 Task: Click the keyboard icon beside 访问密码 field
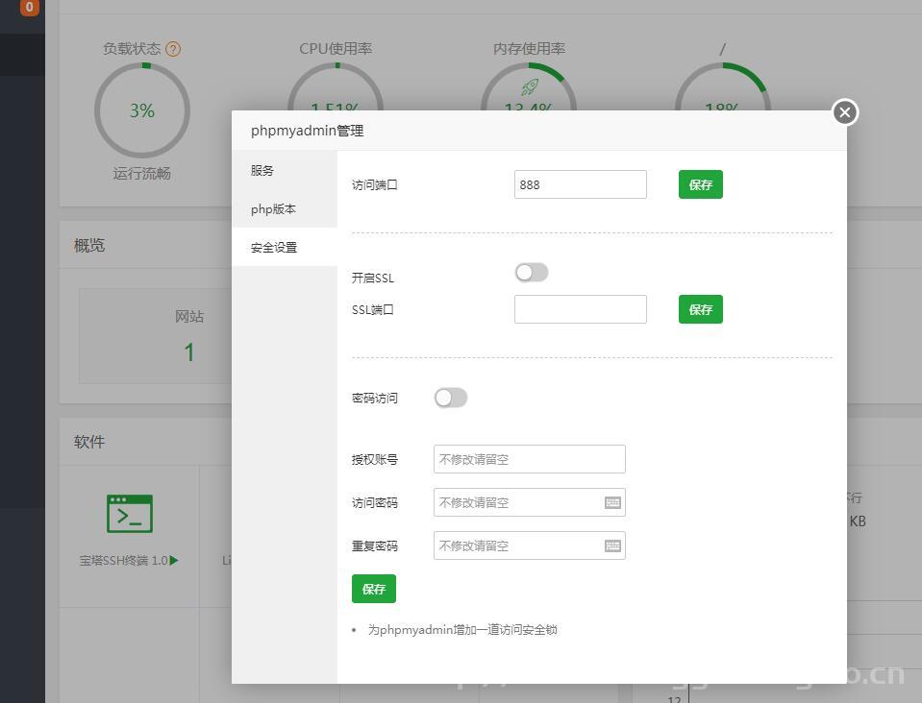pos(612,501)
